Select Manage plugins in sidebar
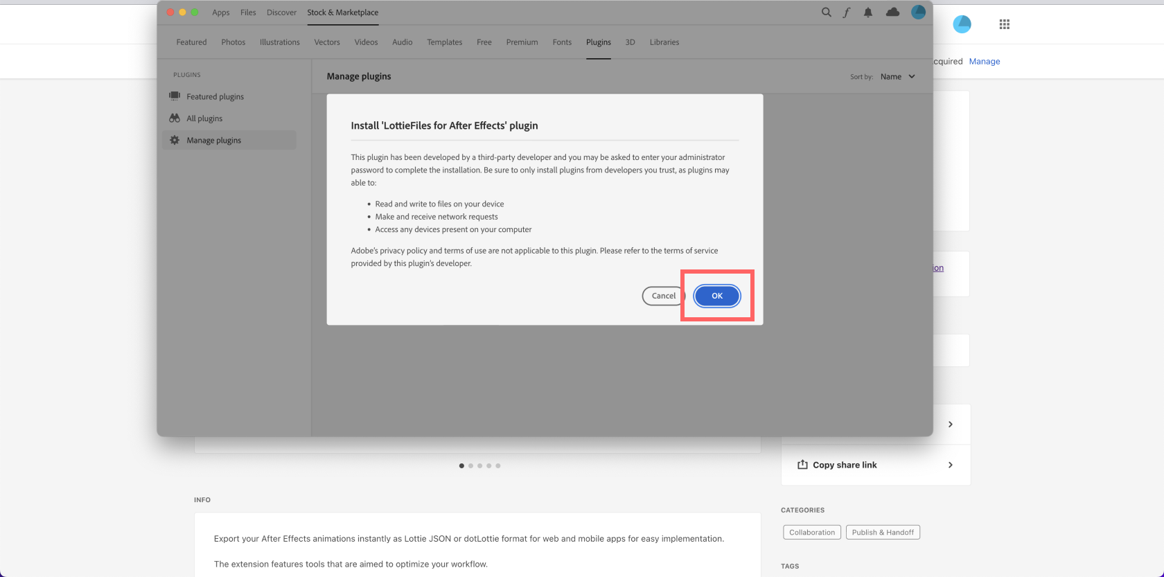 point(229,140)
